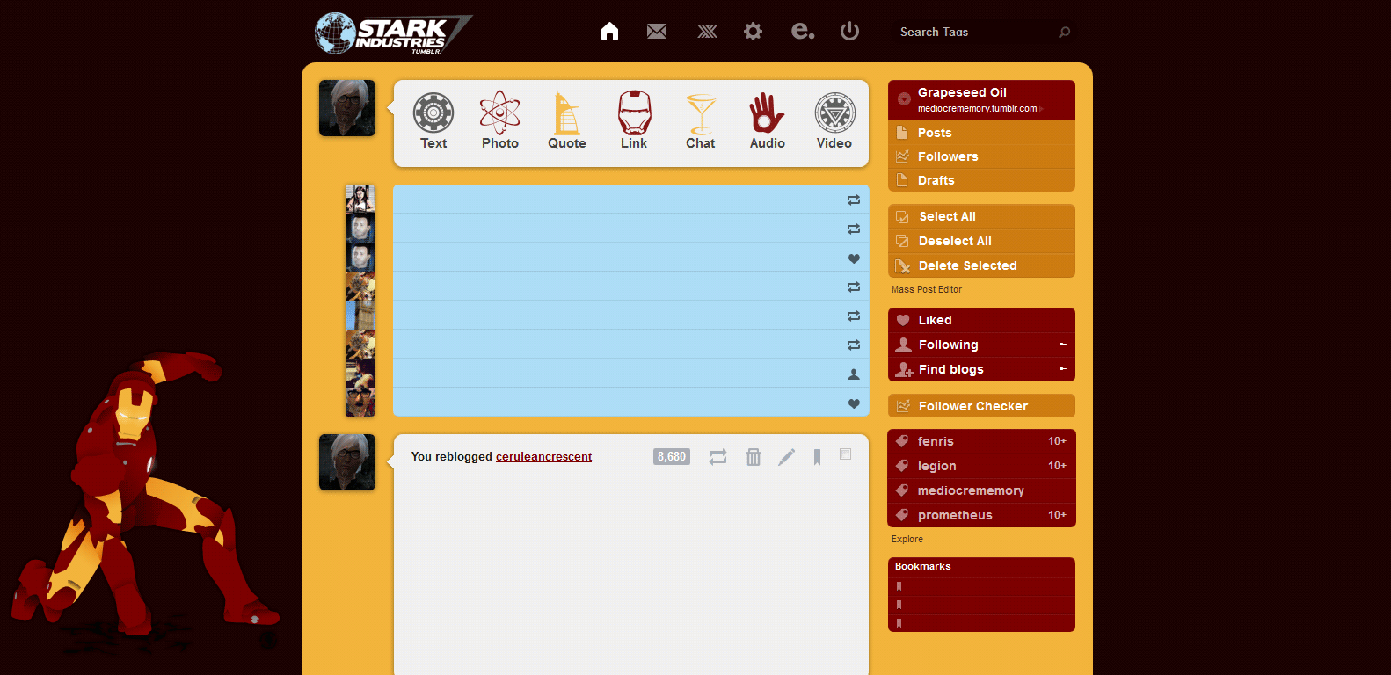
Task: Open the mediocrememory tracked tag
Action: [x=981, y=490]
